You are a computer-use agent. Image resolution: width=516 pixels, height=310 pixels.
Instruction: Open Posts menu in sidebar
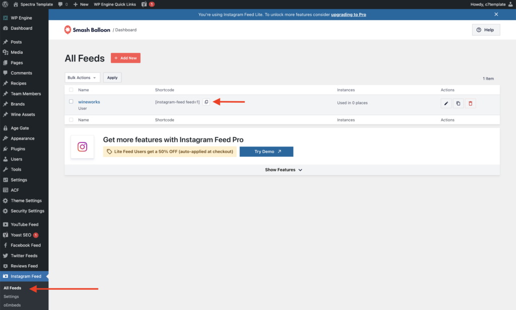[24, 42]
